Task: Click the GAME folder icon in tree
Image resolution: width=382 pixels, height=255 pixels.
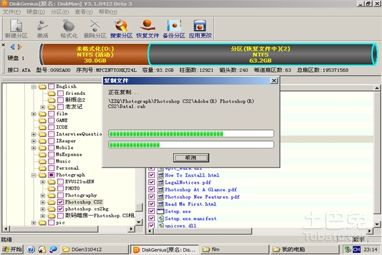Action: pos(43,120)
